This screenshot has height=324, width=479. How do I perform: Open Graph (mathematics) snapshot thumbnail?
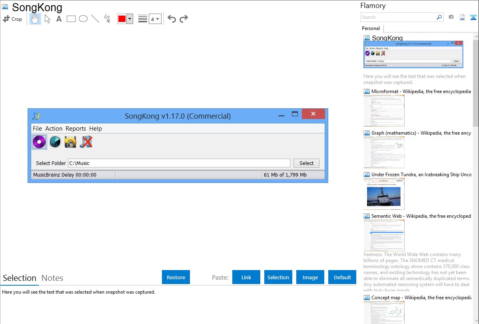[x=384, y=152]
